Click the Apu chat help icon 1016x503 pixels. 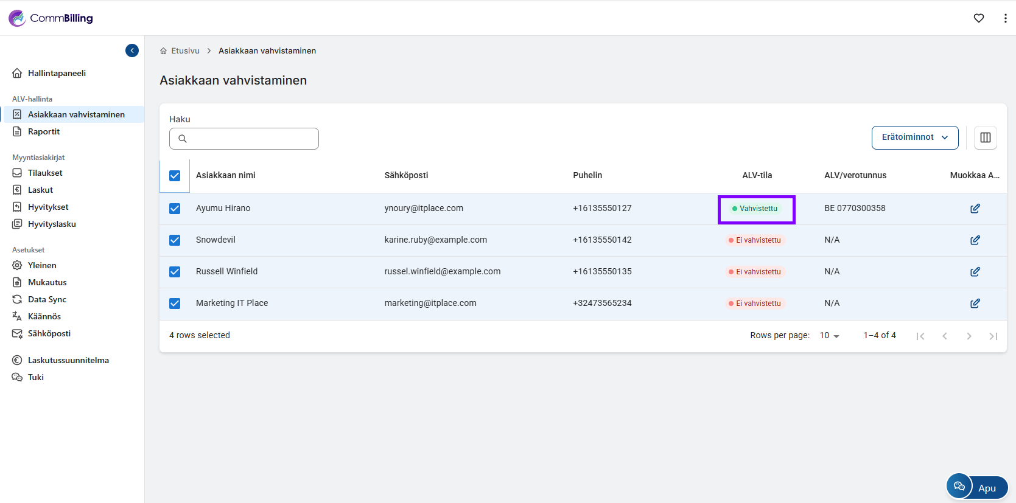(959, 486)
